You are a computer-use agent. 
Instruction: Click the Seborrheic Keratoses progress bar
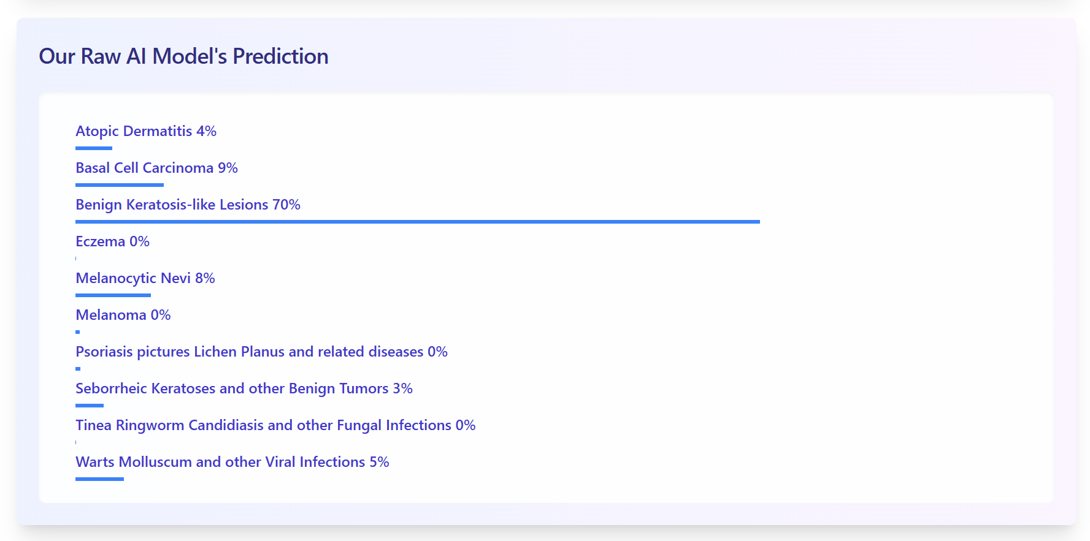coord(90,406)
